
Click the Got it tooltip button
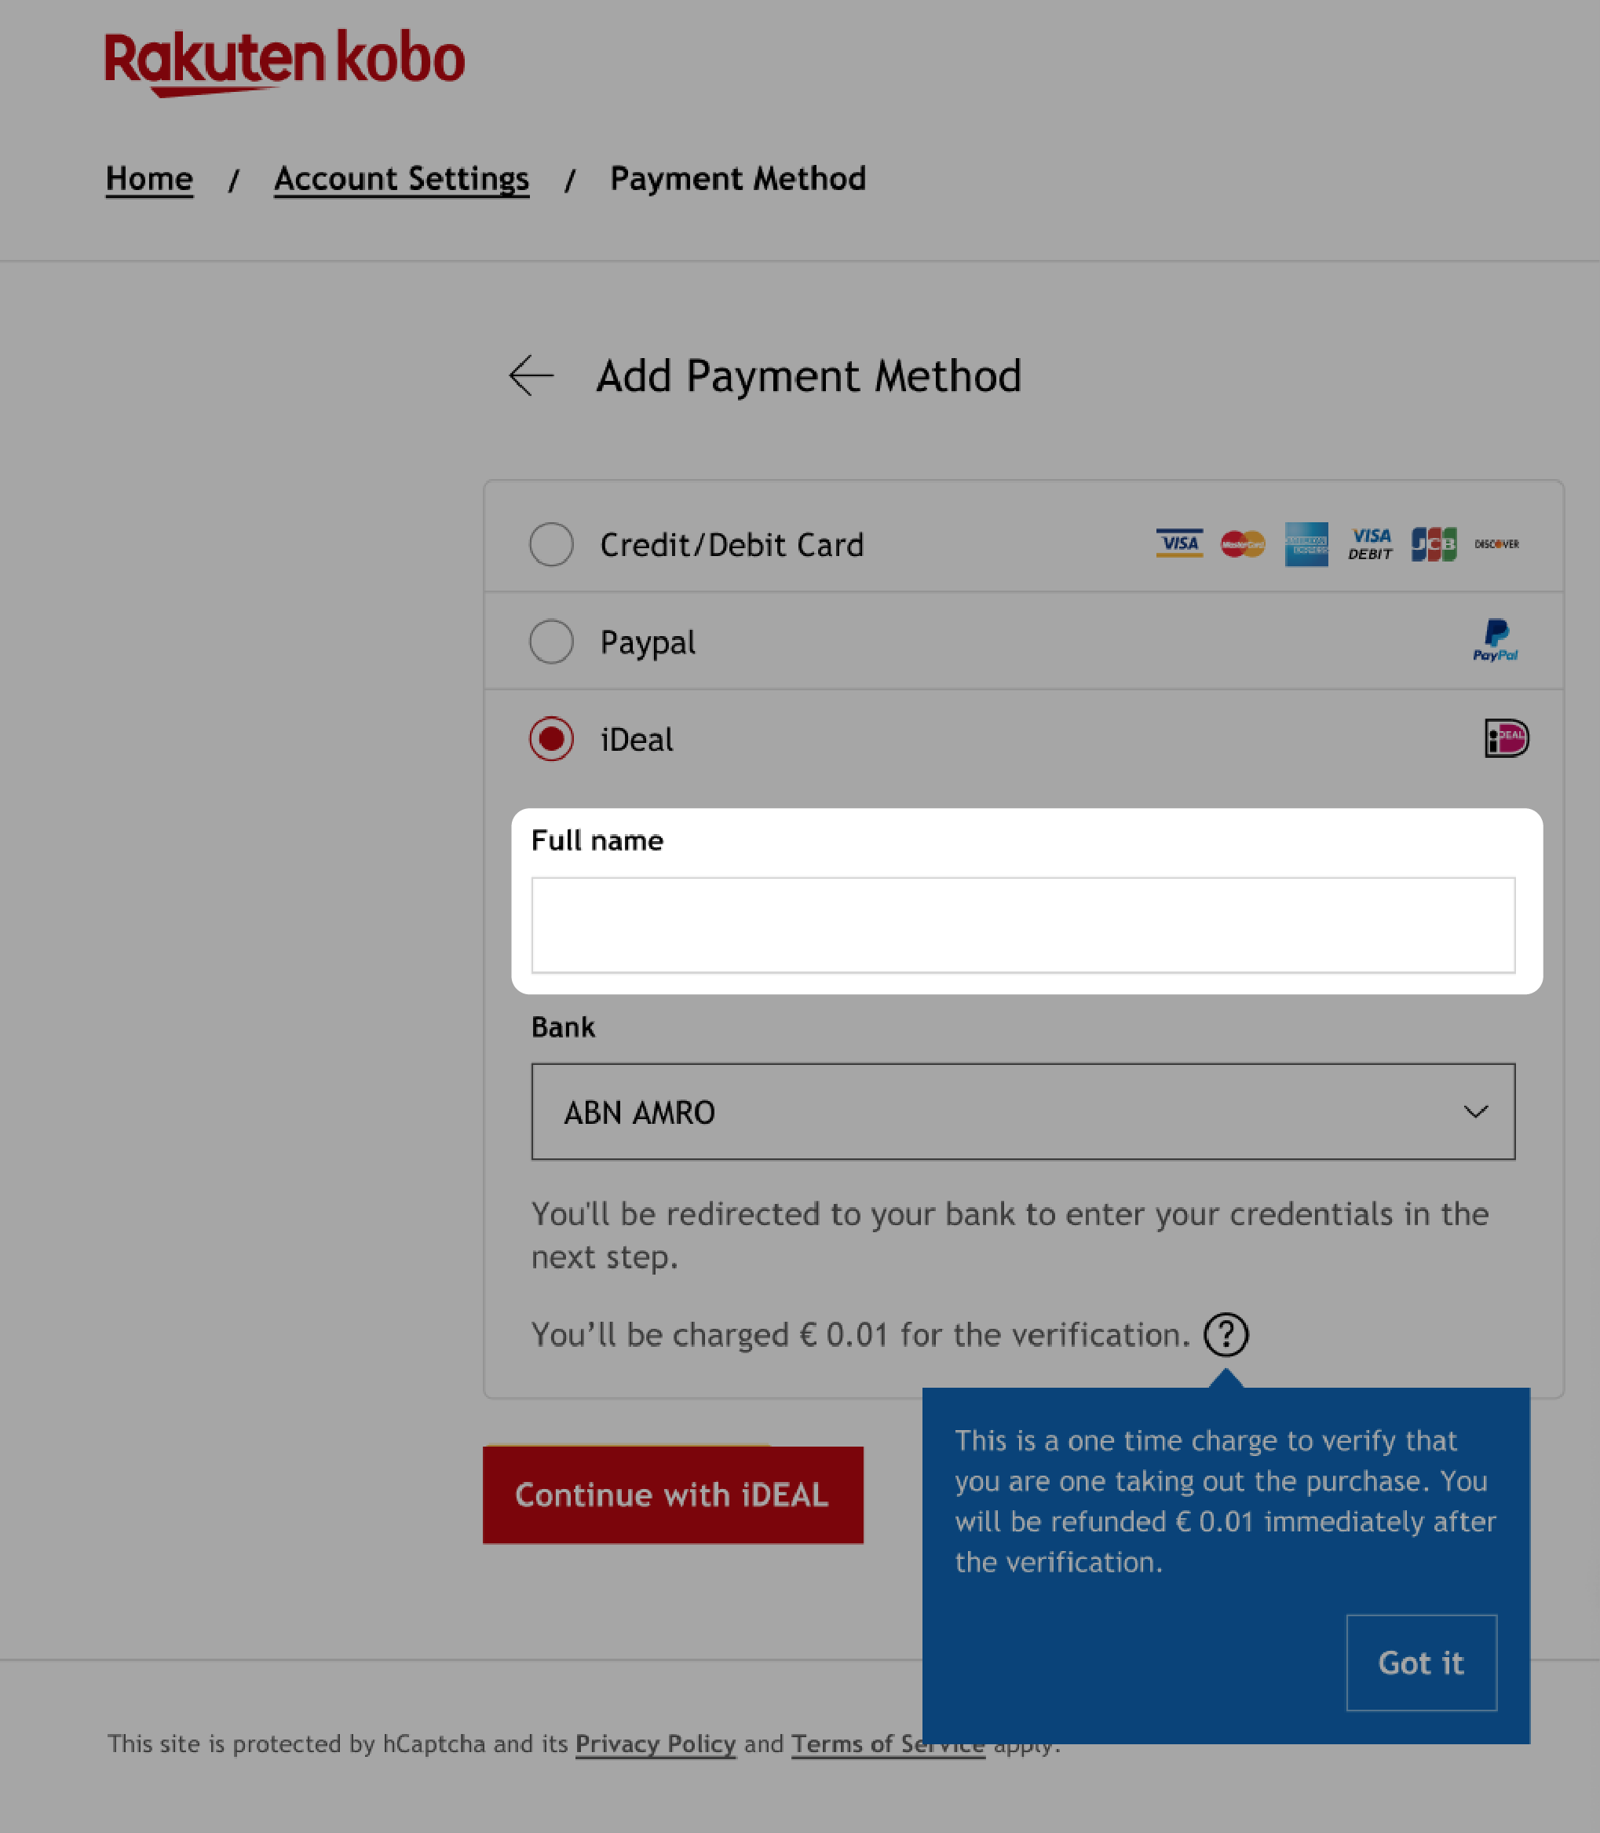tap(1419, 1662)
